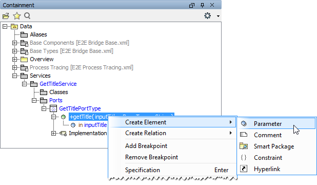Open the gear options icon
This screenshot has width=317, height=185.
(207, 15)
